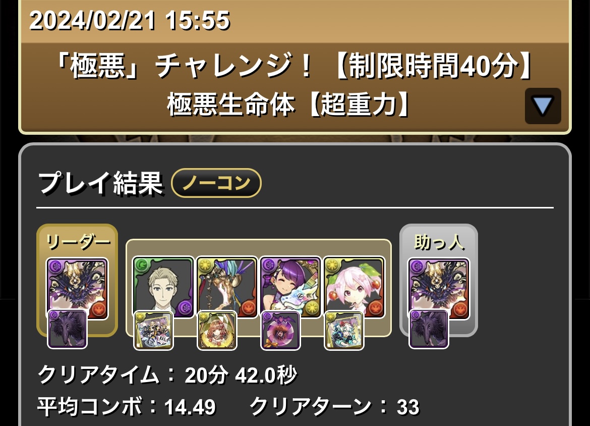This screenshot has height=426, width=590.
Task: Tap the leader's dark dragon monster icon
Action: [77, 289]
